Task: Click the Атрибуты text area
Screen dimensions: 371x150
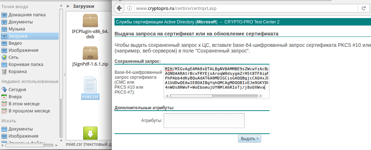Action: (x=204, y=120)
